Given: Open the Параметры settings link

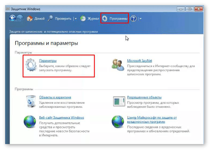Looking at the screenshot, I should [x=48, y=61].
